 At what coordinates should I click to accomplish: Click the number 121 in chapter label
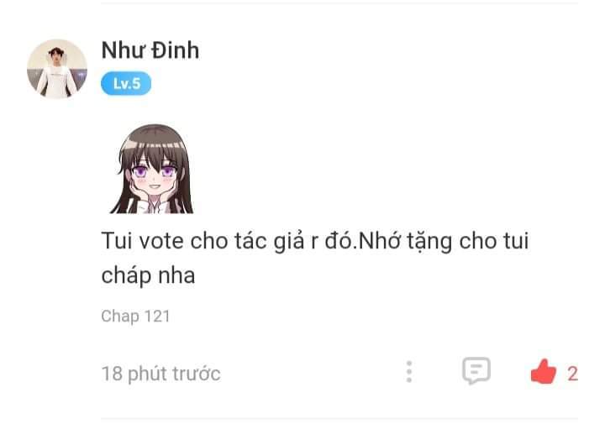coord(157,316)
